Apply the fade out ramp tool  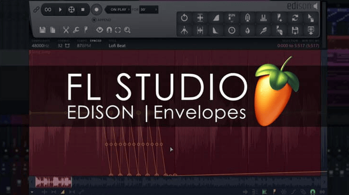[x=216, y=30]
